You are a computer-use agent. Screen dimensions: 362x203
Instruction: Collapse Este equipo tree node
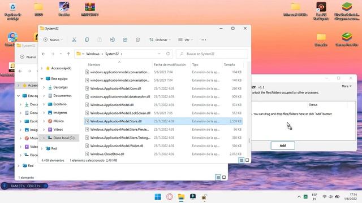tap(42, 79)
